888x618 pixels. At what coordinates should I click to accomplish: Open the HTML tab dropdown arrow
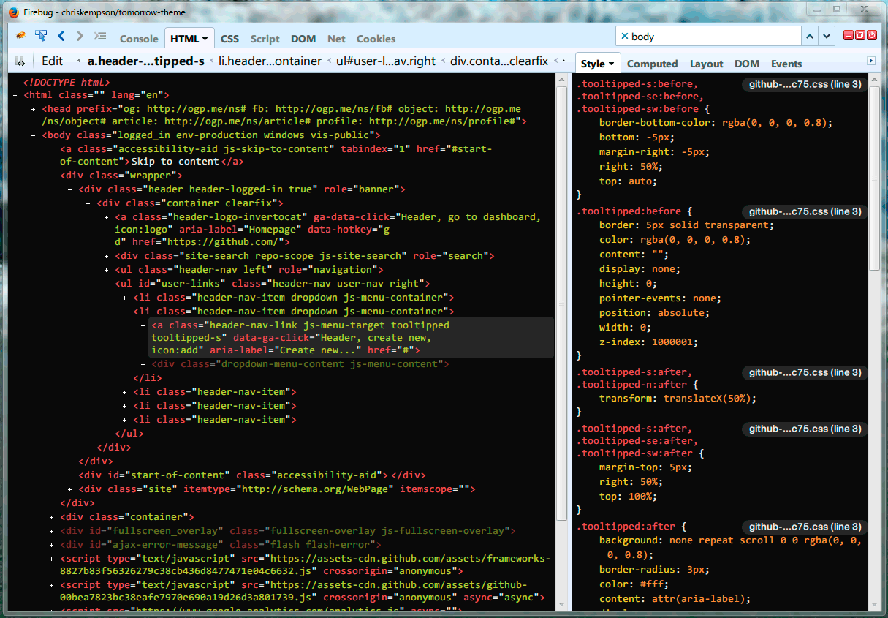coord(205,39)
